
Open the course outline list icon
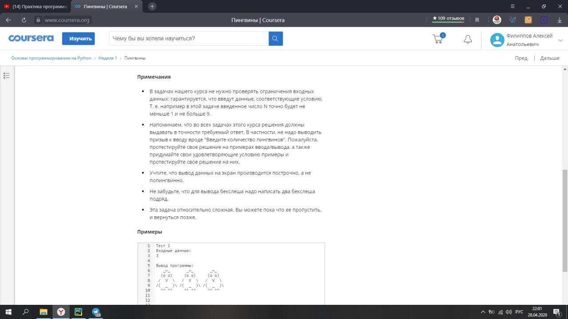click(x=7, y=76)
